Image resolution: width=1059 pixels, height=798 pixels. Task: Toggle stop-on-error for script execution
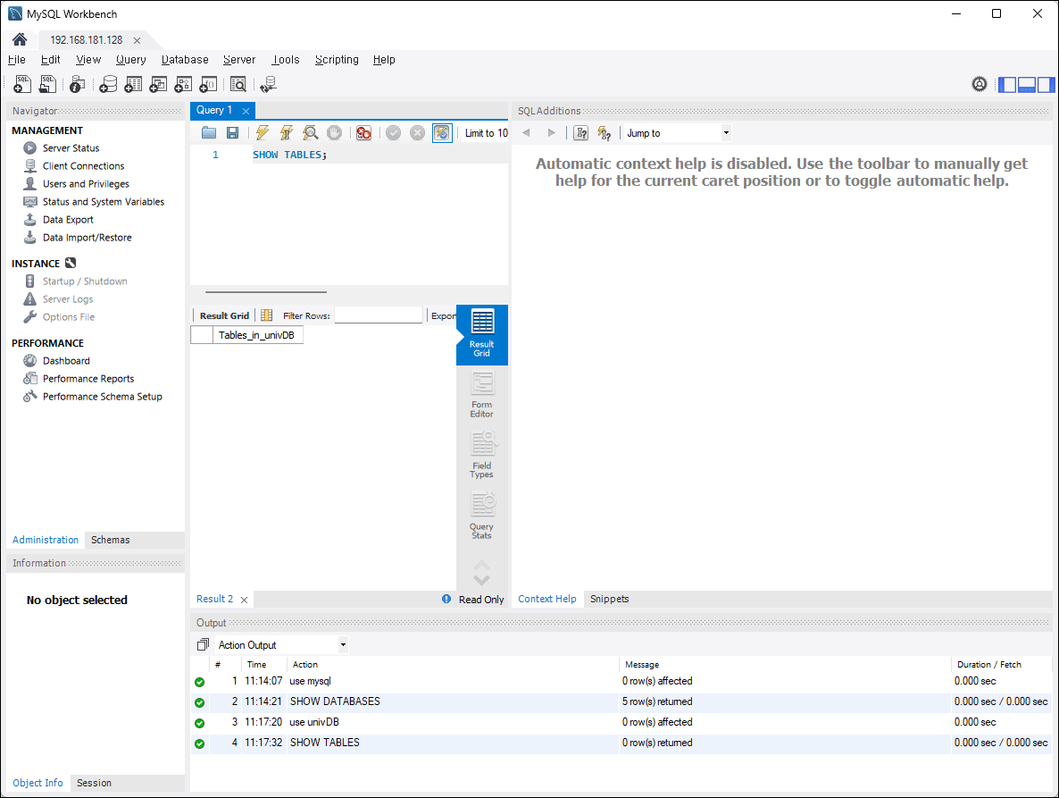pos(363,133)
